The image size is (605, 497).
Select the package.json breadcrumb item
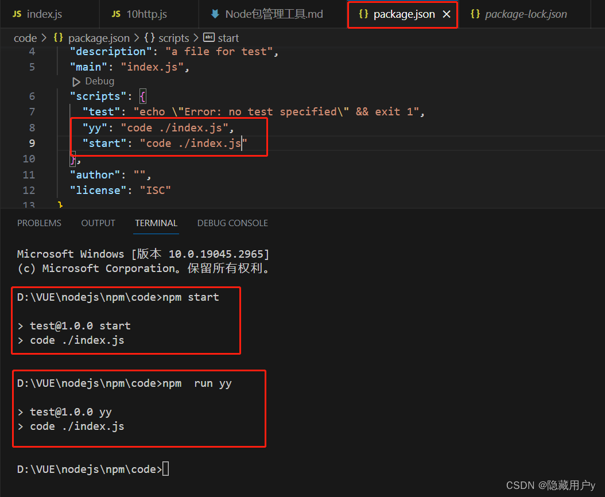(x=99, y=38)
